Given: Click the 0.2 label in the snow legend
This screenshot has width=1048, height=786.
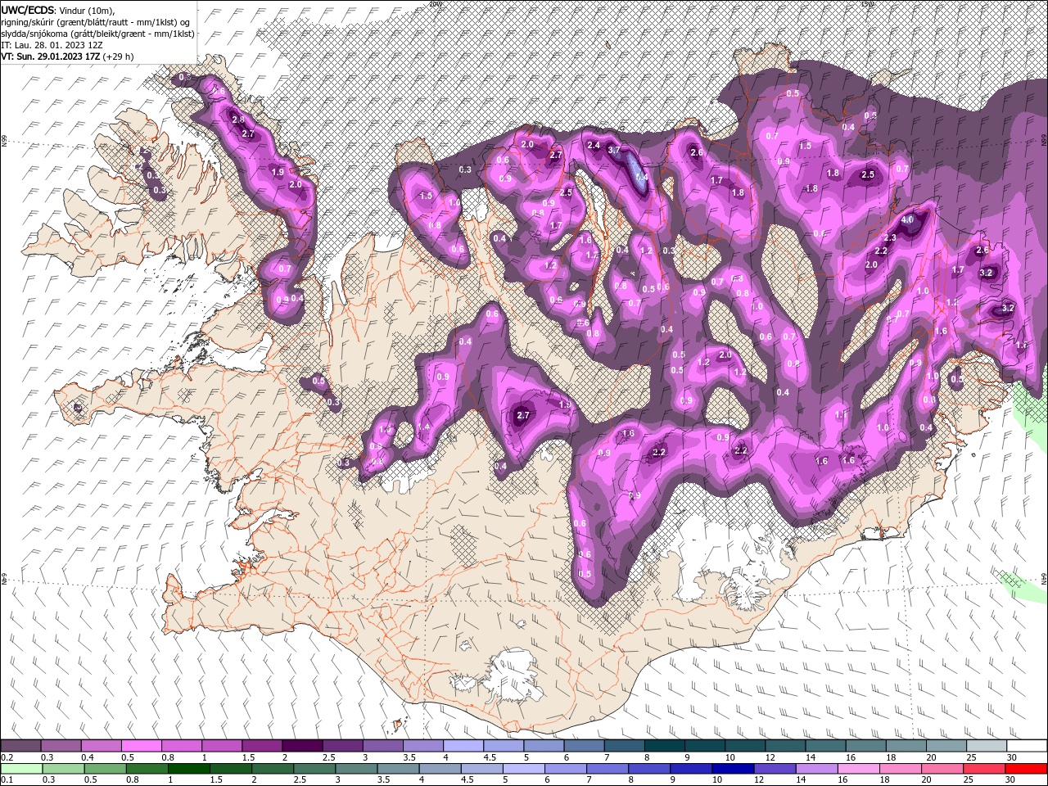Looking at the screenshot, I should pos(7,757).
